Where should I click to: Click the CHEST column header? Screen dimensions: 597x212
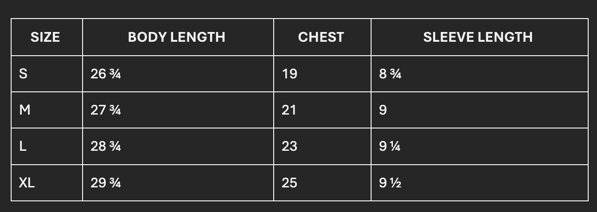321,37
